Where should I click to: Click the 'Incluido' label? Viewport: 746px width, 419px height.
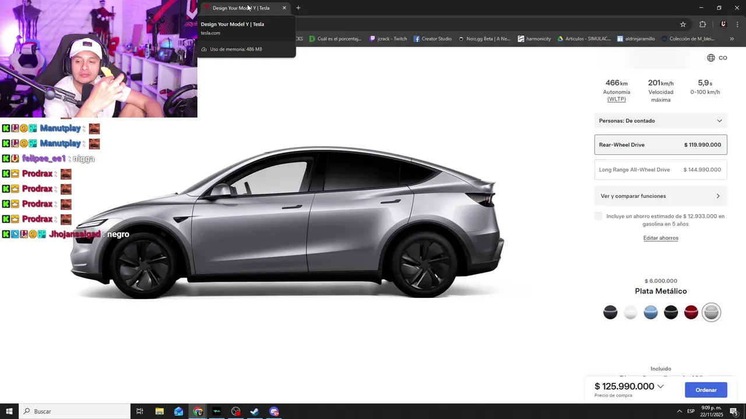[661, 369]
